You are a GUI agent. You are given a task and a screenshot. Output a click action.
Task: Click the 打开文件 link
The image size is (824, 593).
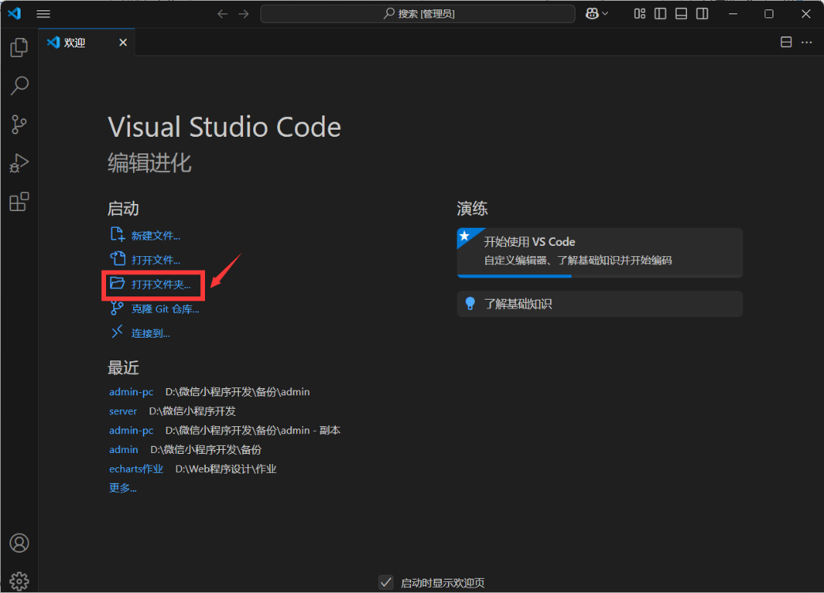tap(156, 260)
